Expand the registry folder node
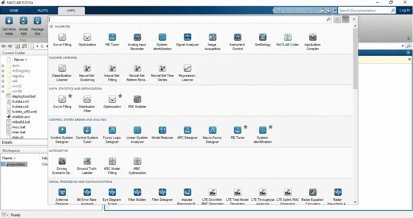The width and height of the screenshot is (413, 218). [3, 76]
